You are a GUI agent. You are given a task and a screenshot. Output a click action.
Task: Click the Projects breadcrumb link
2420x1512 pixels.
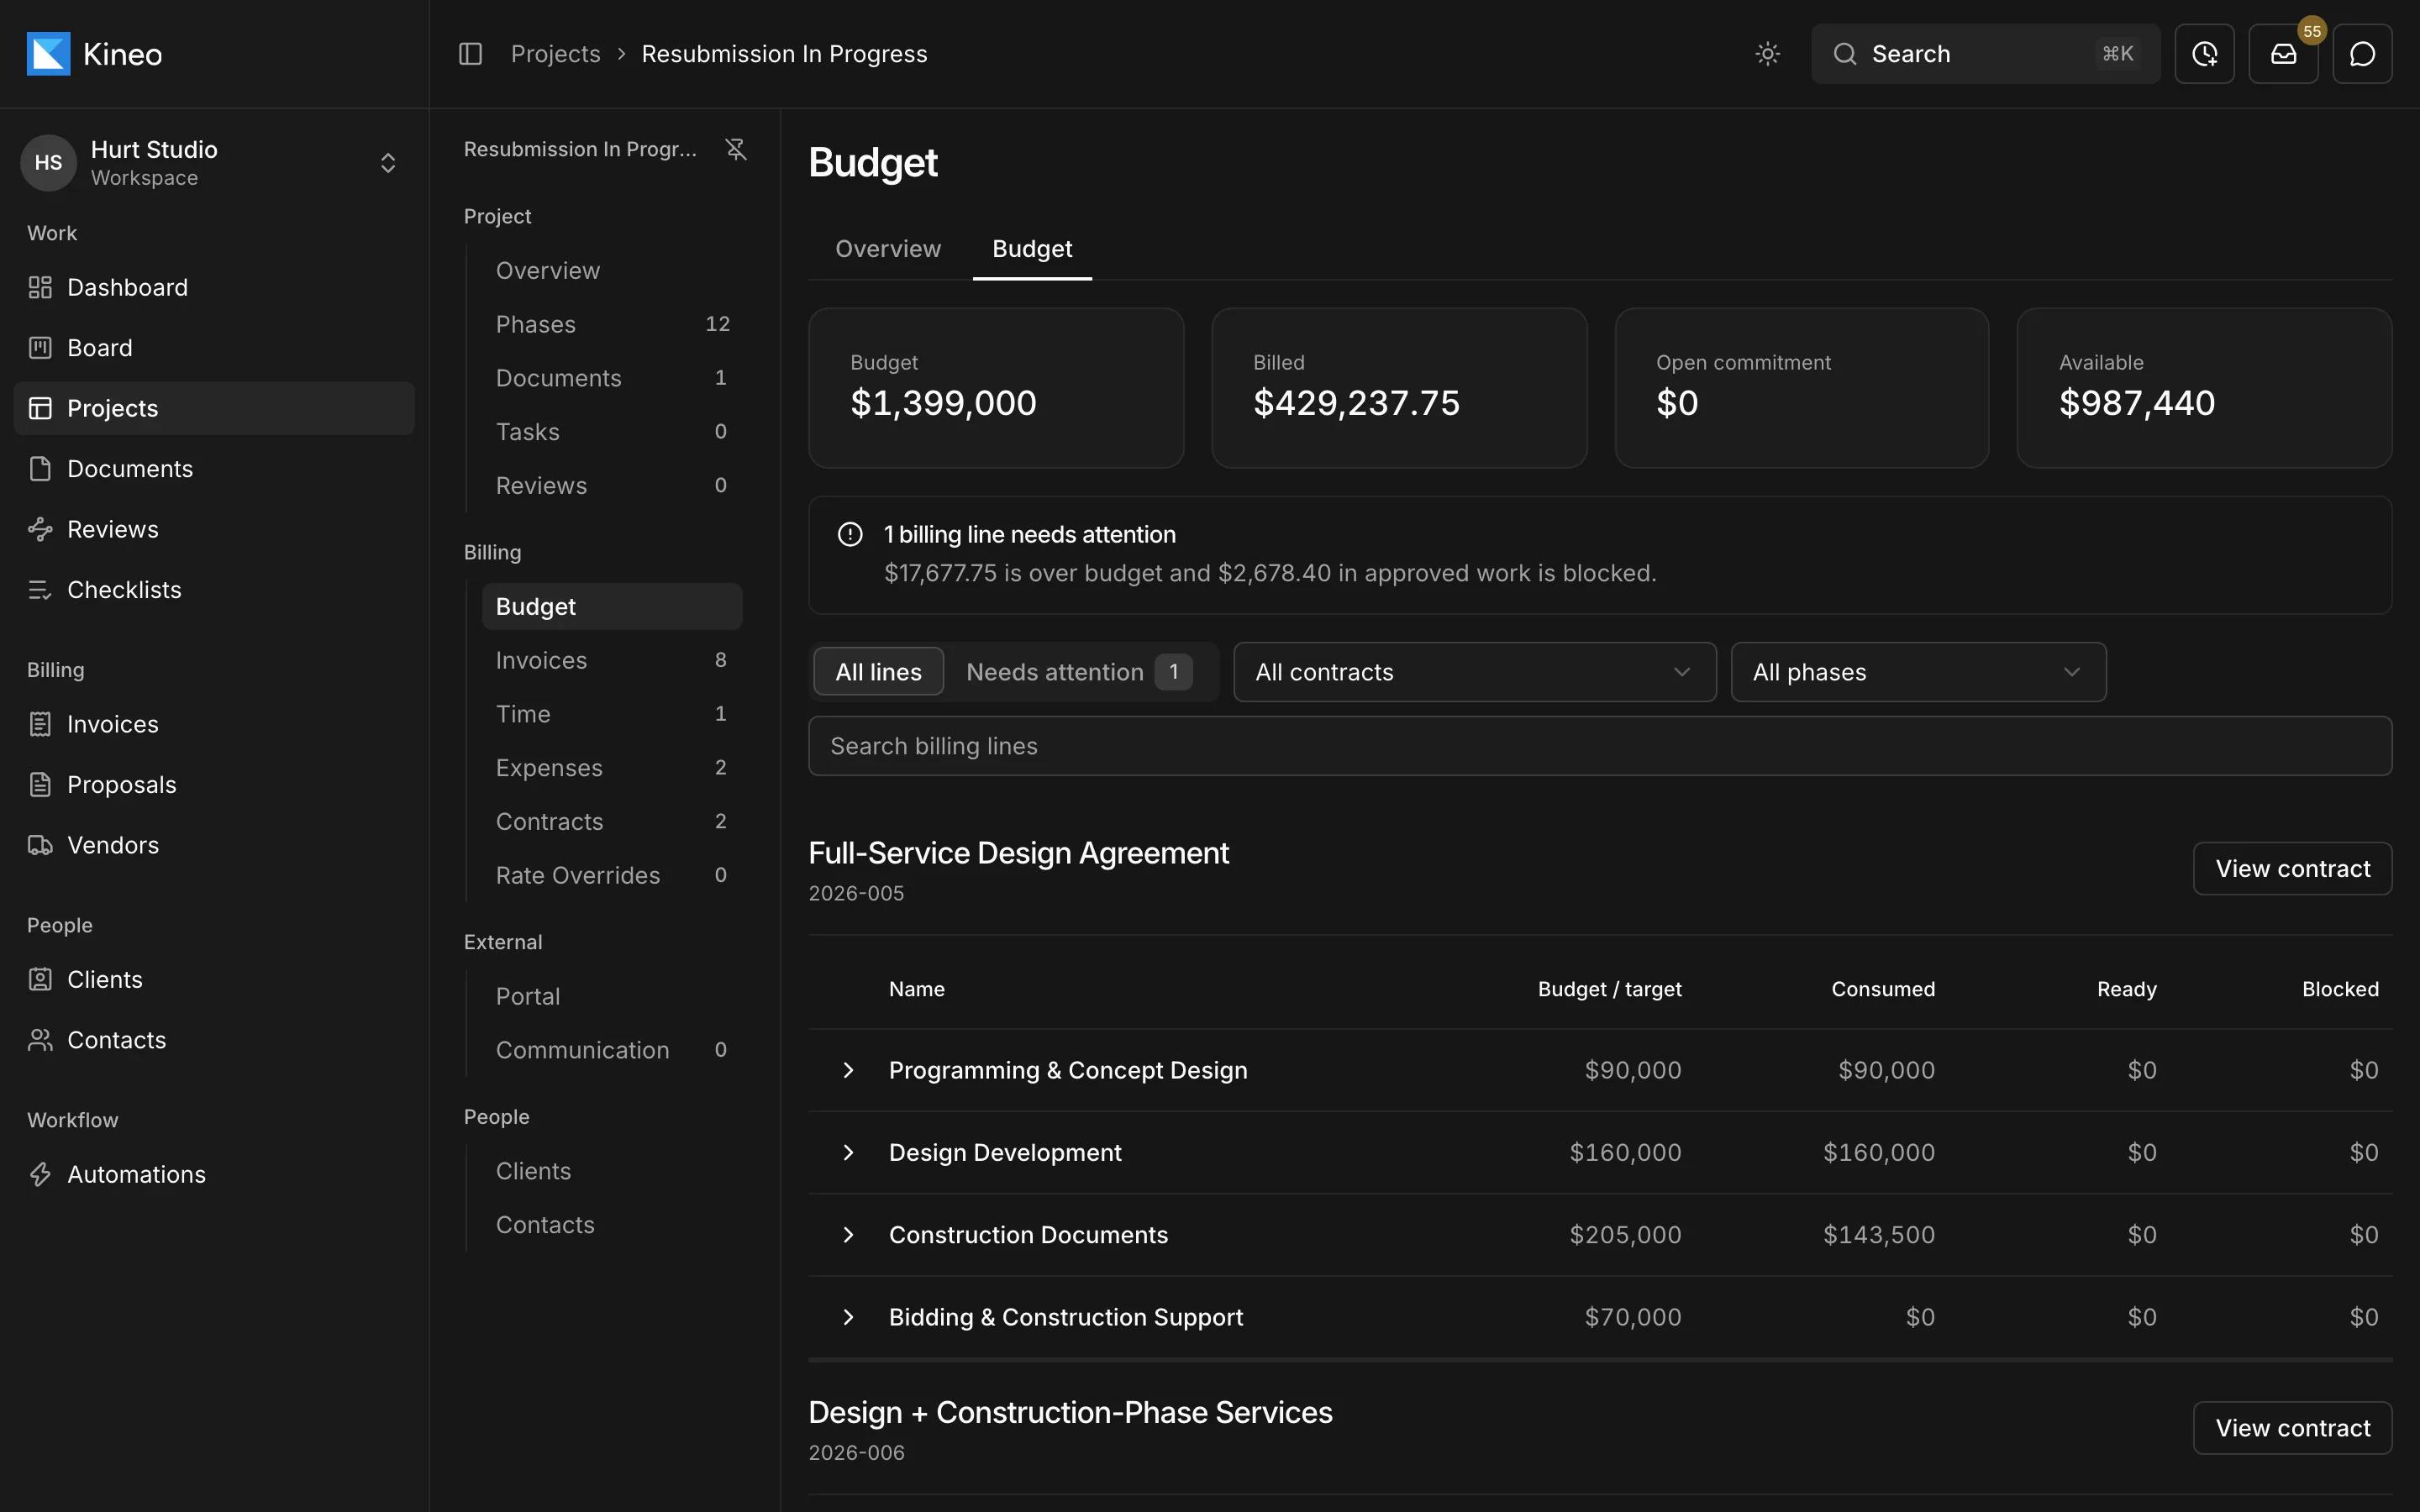pyautogui.click(x=555, y=54)
